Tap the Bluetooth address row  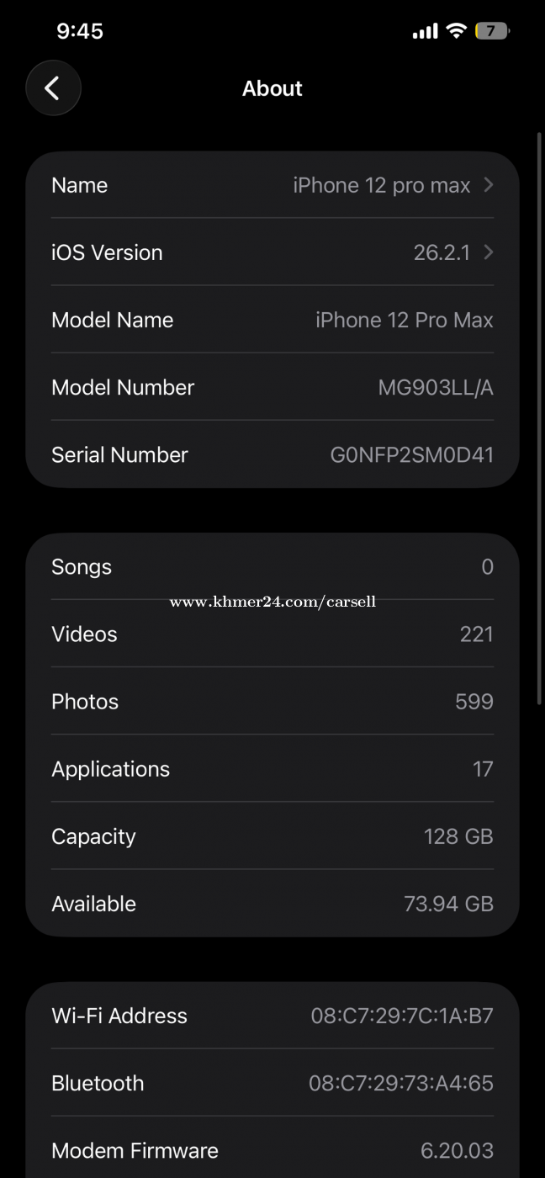[272, 1083]
